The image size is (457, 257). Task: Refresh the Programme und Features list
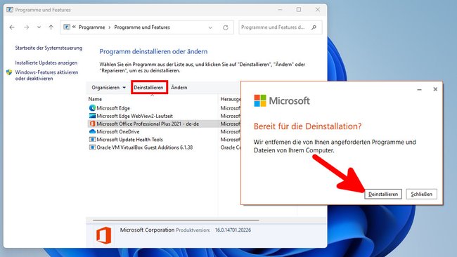(x=225, y=27)
